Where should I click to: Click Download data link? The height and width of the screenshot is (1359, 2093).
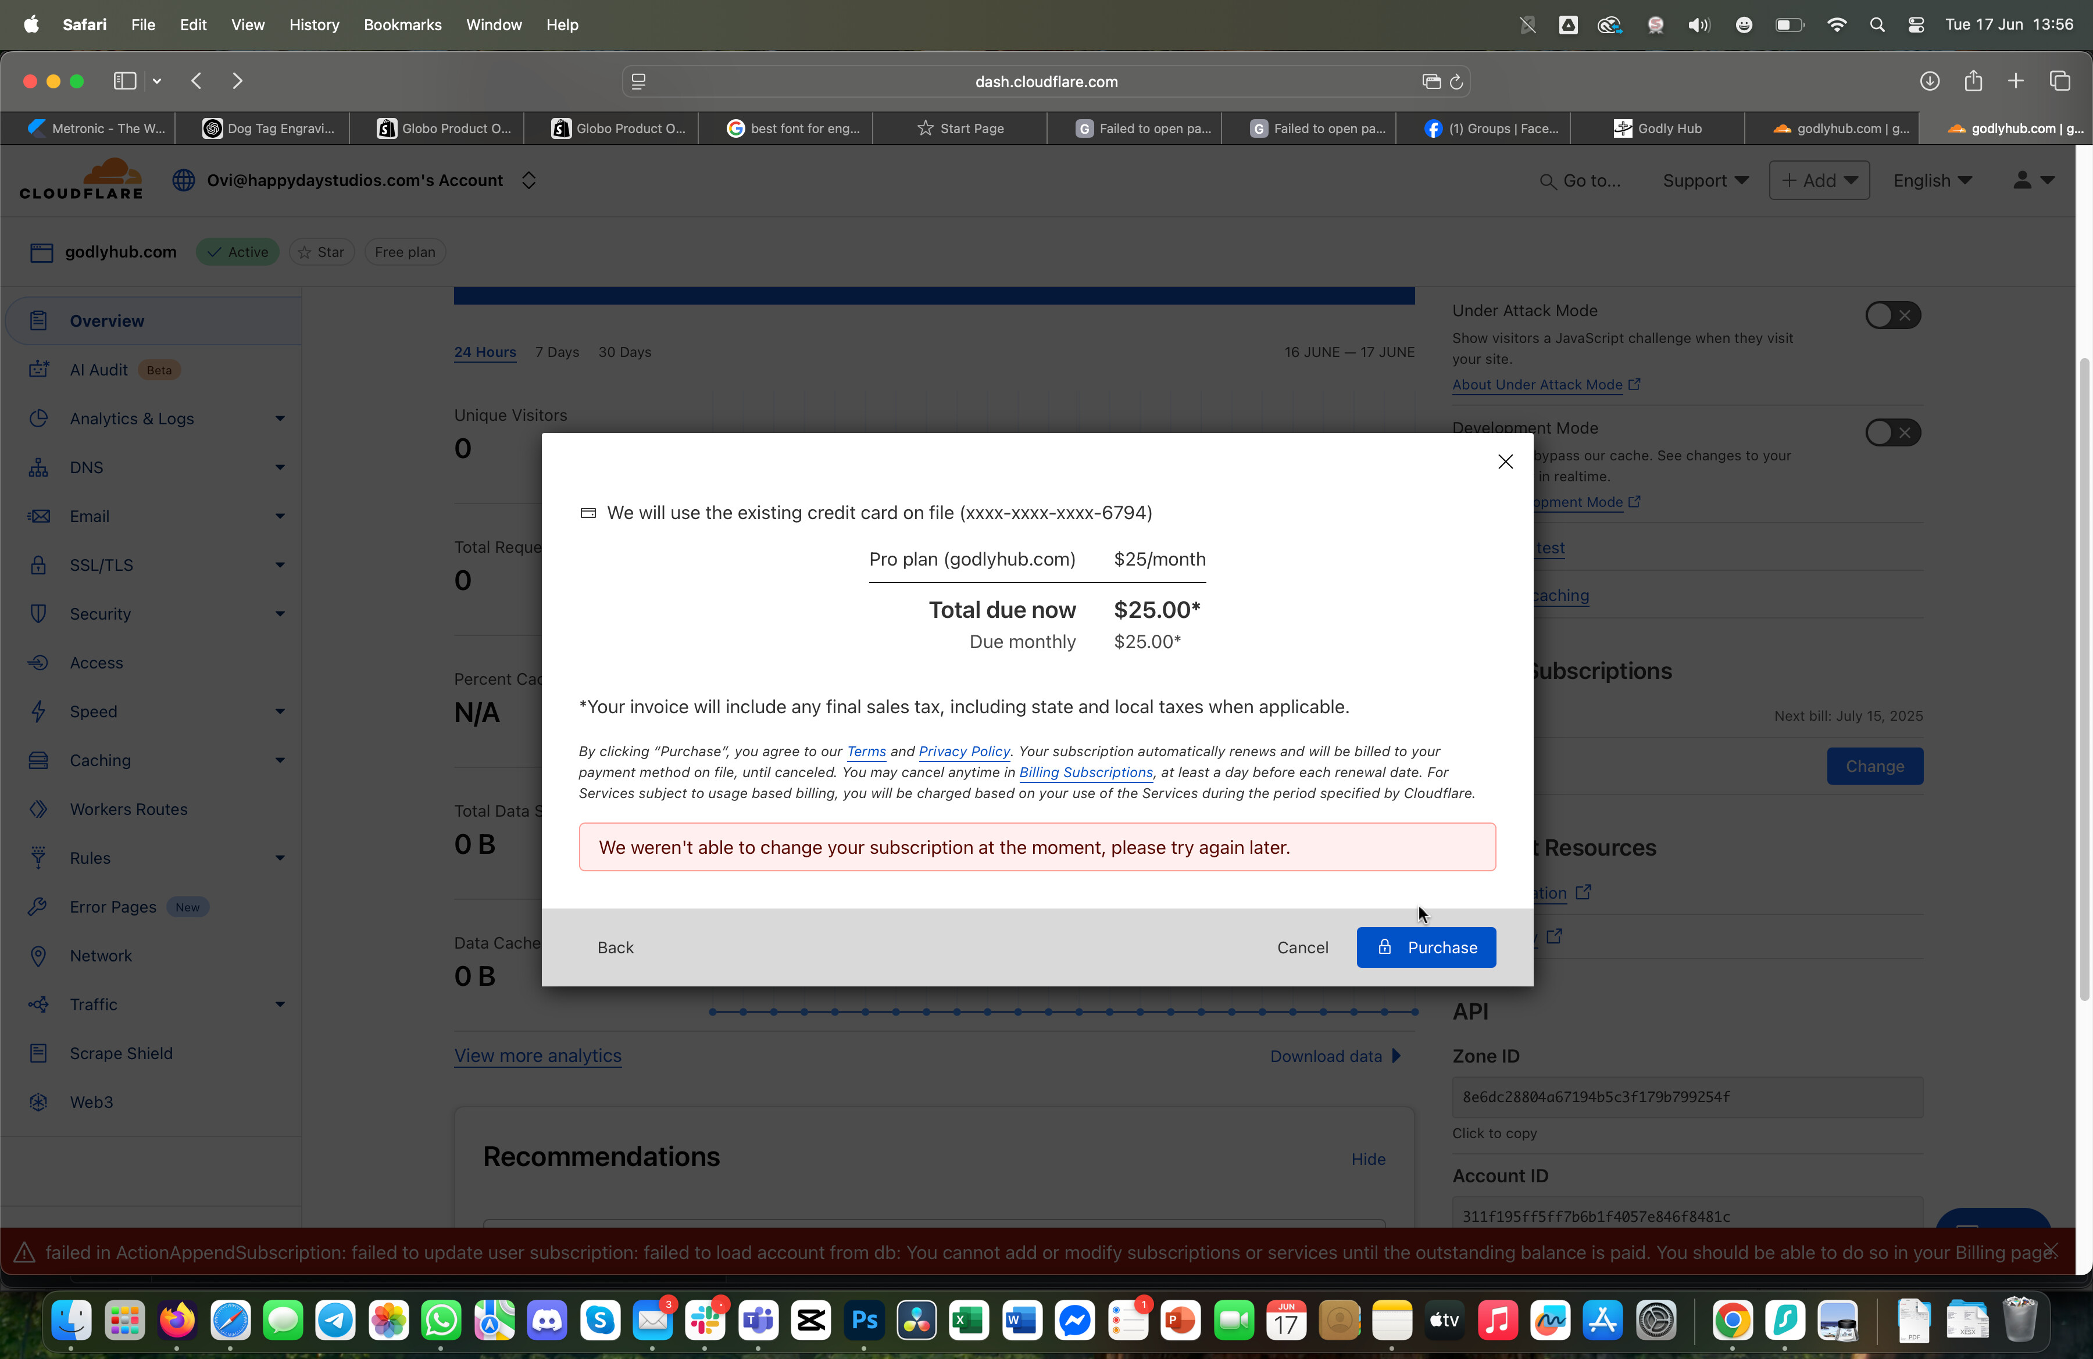point(1335,1056)
